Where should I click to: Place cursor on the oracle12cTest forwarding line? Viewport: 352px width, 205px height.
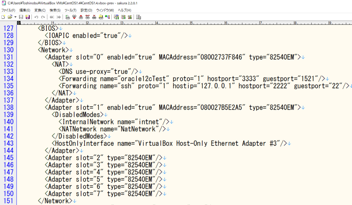(x=192, y=79)
